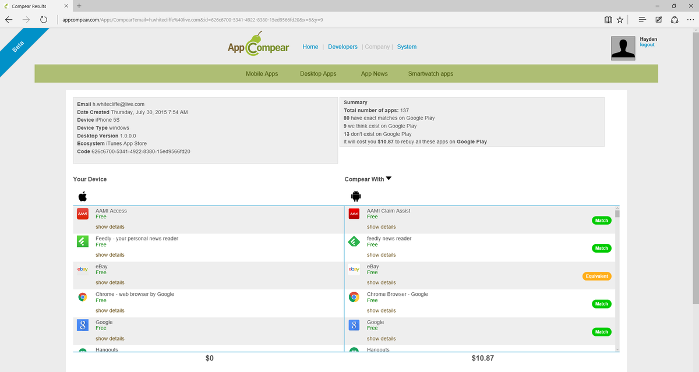
Task: Click the Google app icon in Your Device list
Action: click(x=83, y=325)
